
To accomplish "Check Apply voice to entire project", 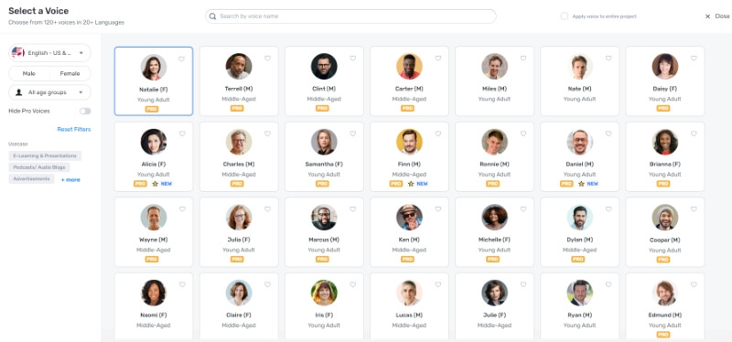I will pos(565,16).
